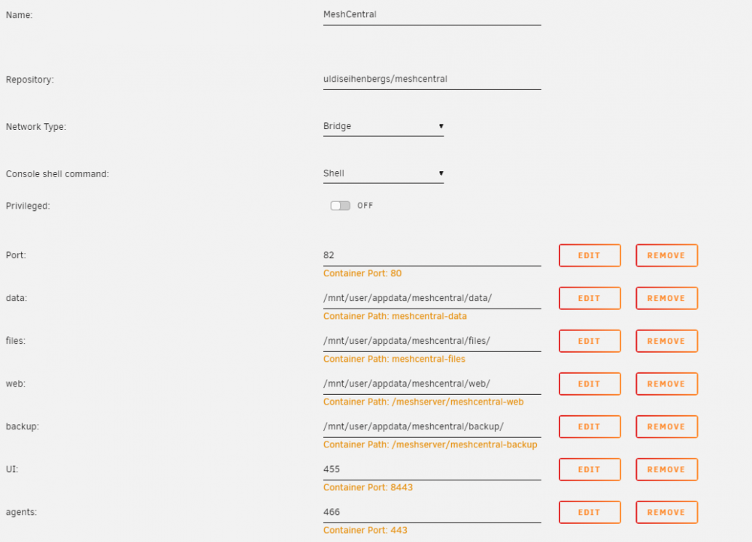Remove the data path entry
This screenshot has width=752, height=542.
click(666, 298)
